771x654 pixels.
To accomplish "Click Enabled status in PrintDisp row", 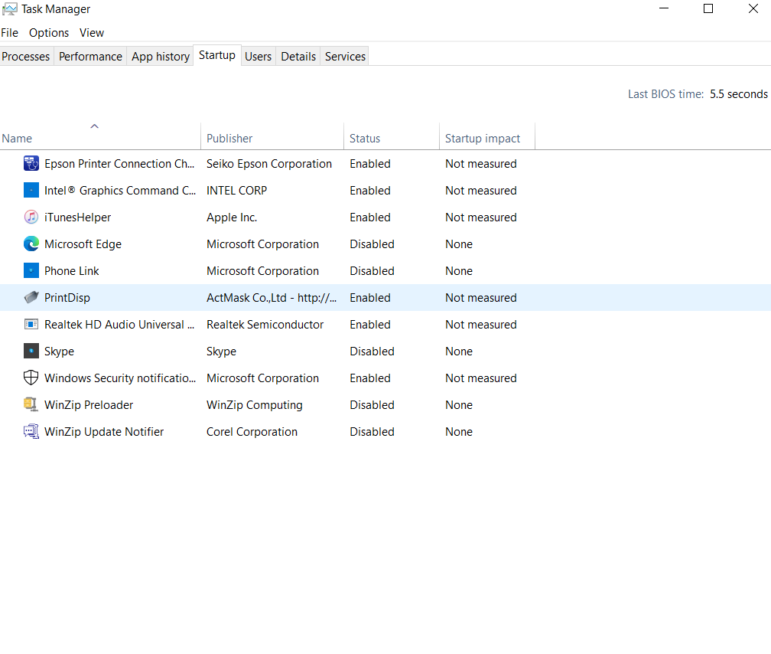I will coord(369,297).
